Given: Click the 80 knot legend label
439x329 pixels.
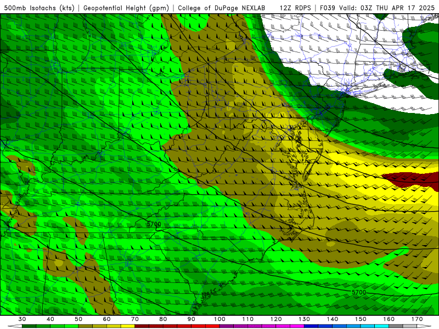Looking at the screenshot, I should coord(163,319).
